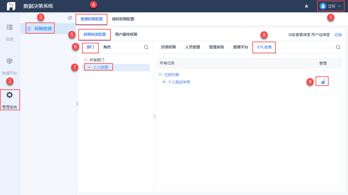The width and height of the screenshot is (348, 195).
Task: Click the pin icon in navigation panel
Action: pyautogui.click(x=70, y=18)
